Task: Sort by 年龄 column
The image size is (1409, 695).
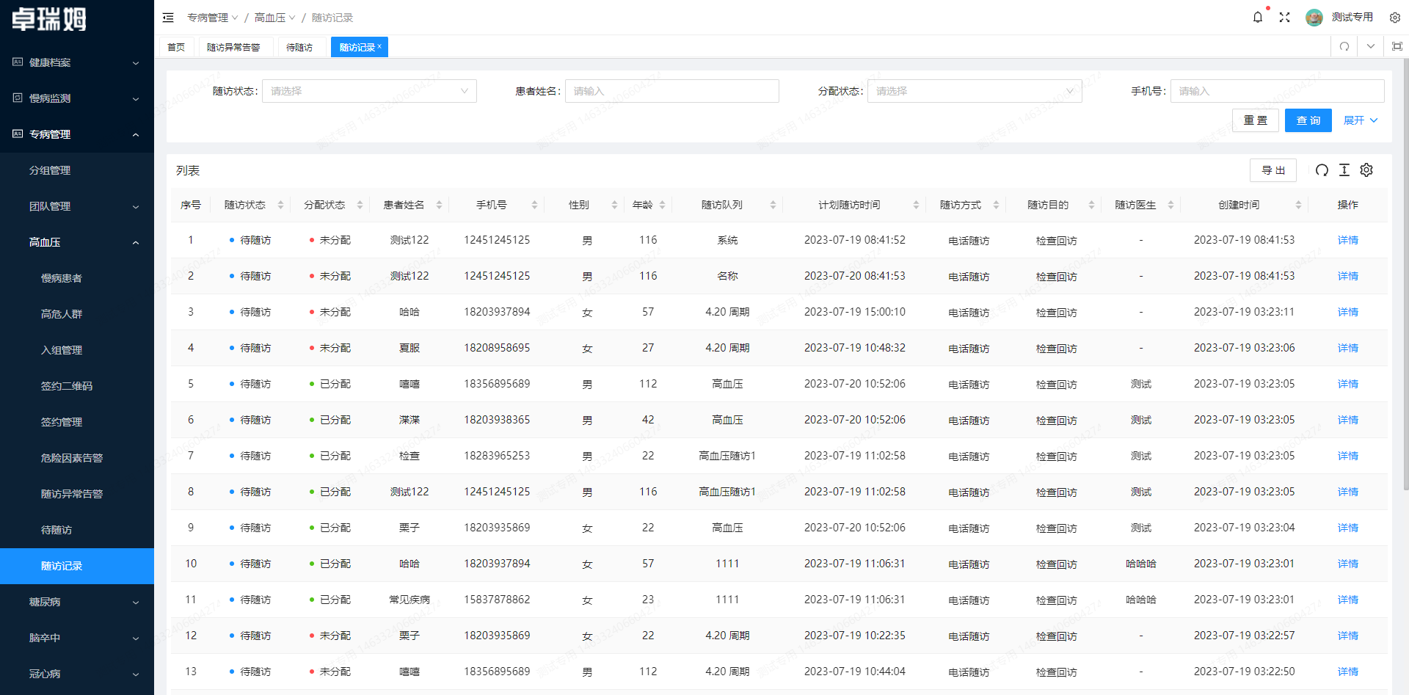Action: pos(662,205)
